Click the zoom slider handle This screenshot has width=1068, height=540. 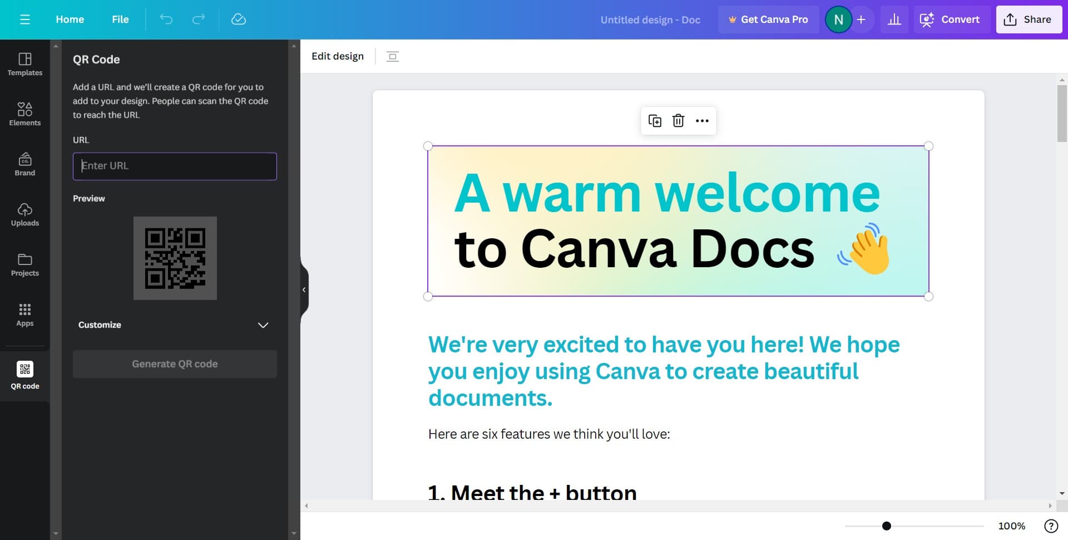(x=887, y=526)
